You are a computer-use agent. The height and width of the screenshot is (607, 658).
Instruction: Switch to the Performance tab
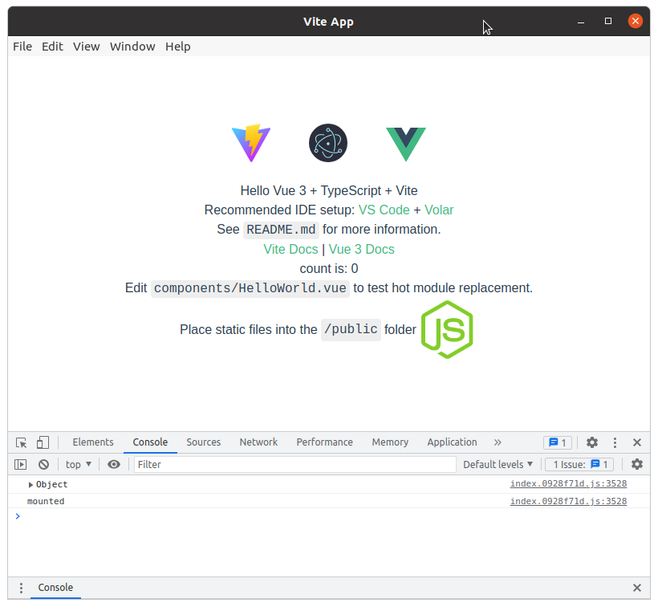pyautogui.click(x=324, y=442)
